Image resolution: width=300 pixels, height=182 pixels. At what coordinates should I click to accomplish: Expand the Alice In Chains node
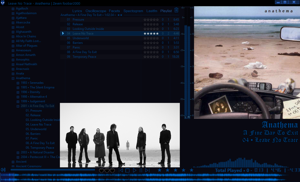13,37
